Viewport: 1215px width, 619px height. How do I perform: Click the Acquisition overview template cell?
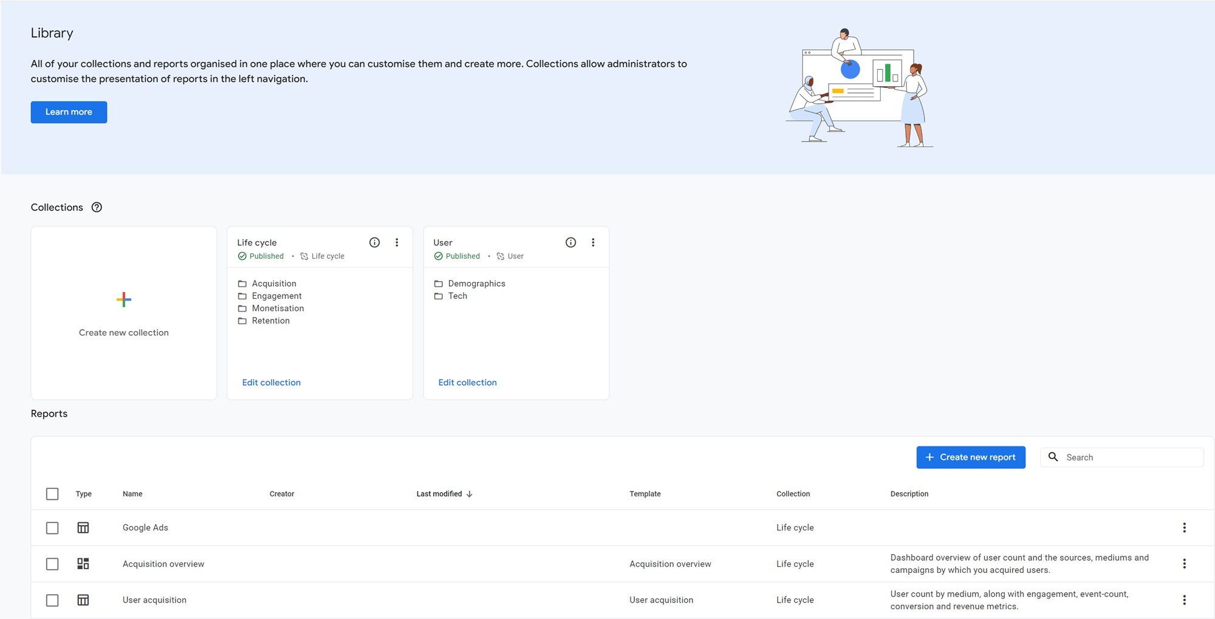pyautogui.click(x=670, y=564)
